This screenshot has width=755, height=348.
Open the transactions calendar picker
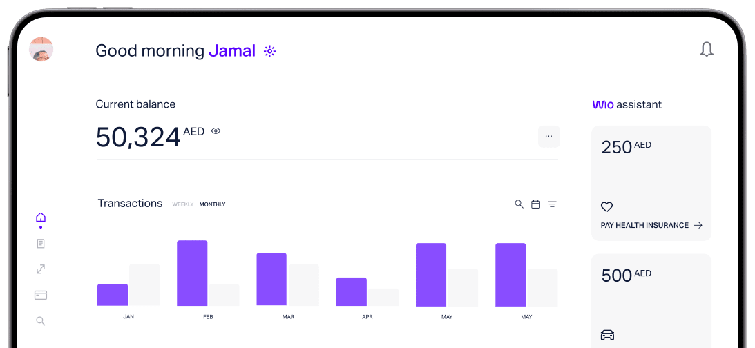click(535, 204)
